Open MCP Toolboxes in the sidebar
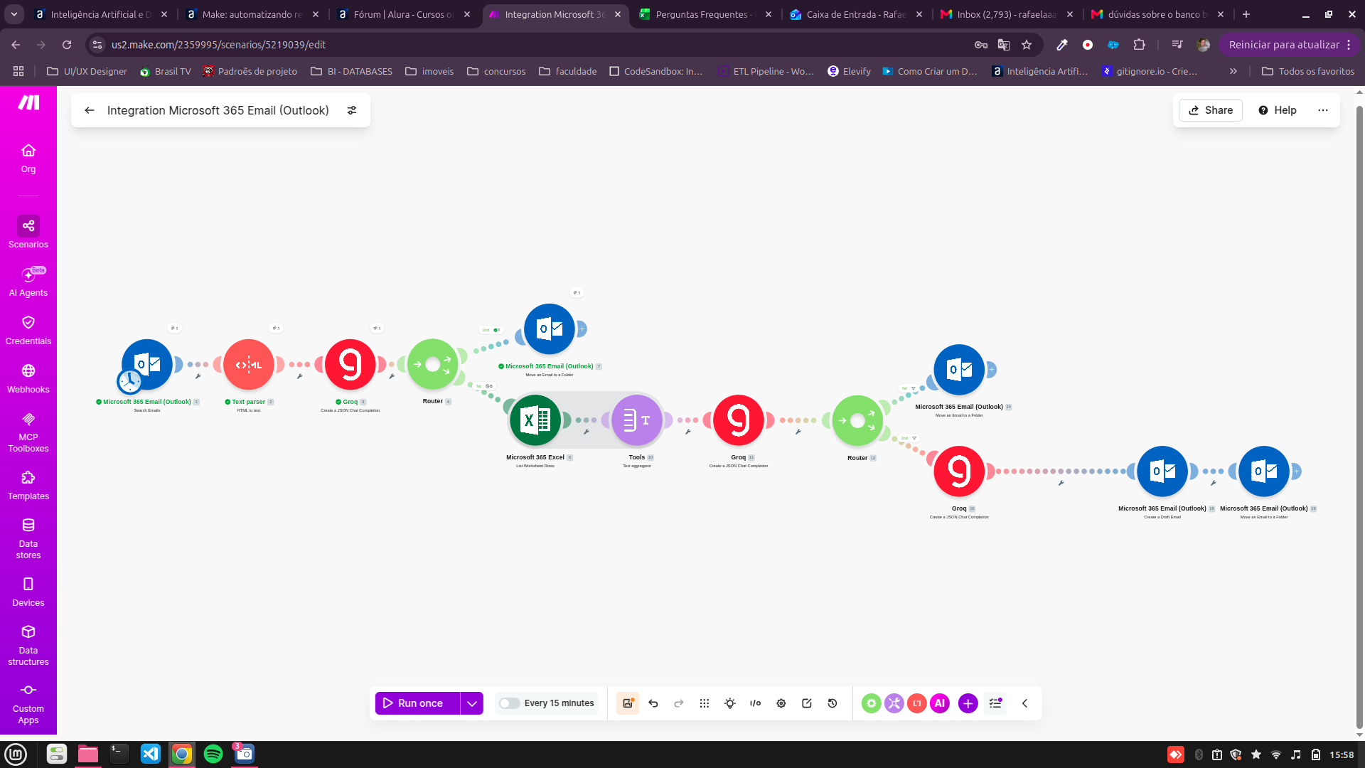Image resolution: width=1365 pixels, height=768 pixels. pos(28,432)
